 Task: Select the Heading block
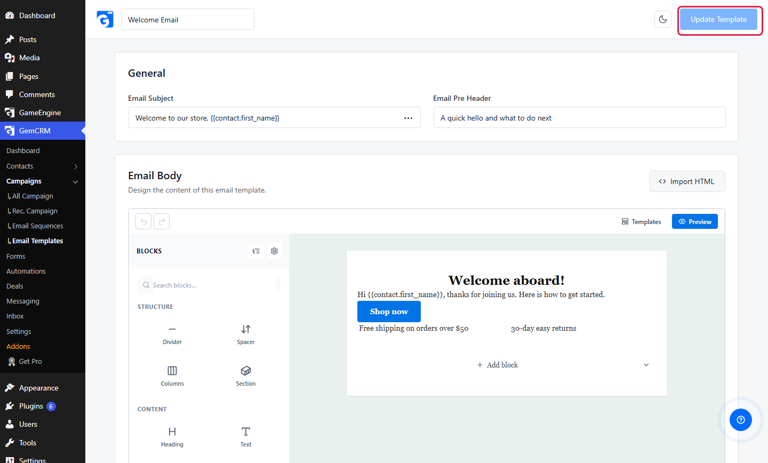click(172, 437)
